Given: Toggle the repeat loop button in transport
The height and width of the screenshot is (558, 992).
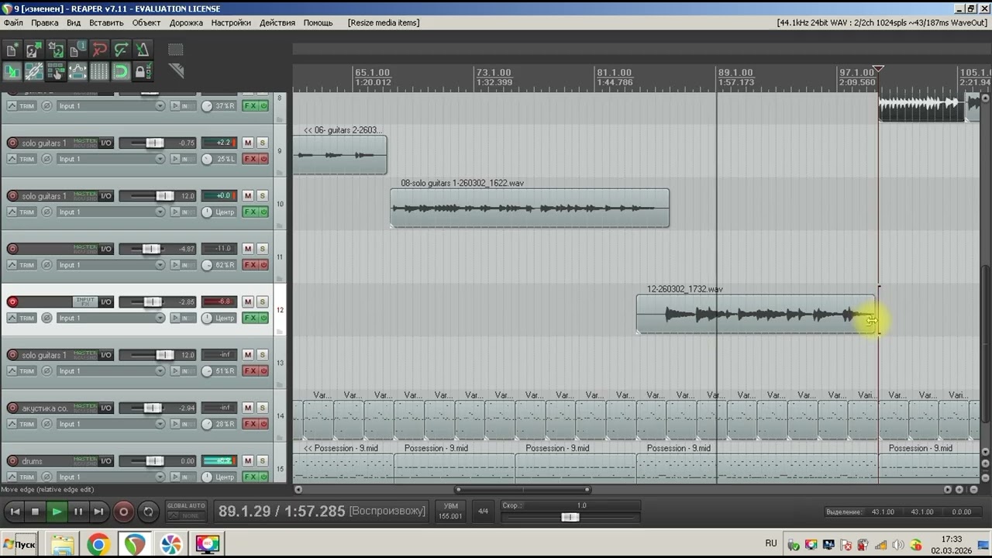Looking at the screenshot, I should pyautogui.click(x=148, y=511).
